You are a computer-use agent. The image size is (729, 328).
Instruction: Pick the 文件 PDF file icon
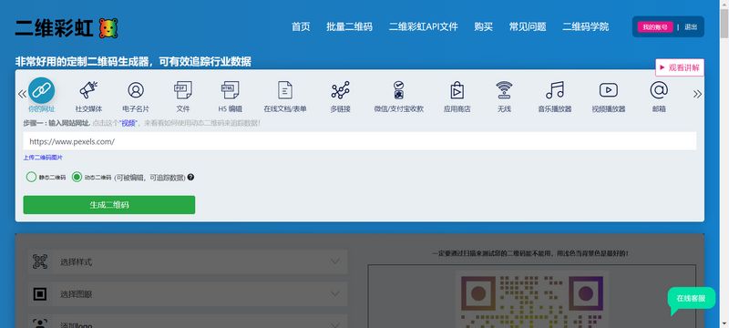(183, 90)
